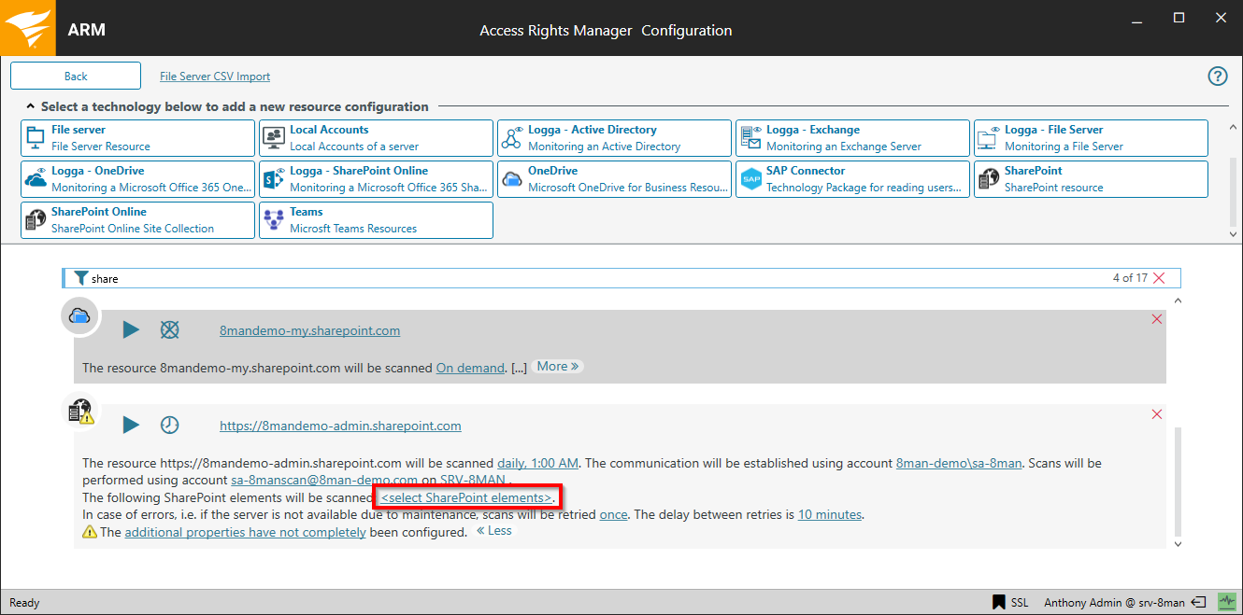This screenshot has width=1243, height=615.
Task: Clear the share filter with red X
Action: coord(1160,278)
